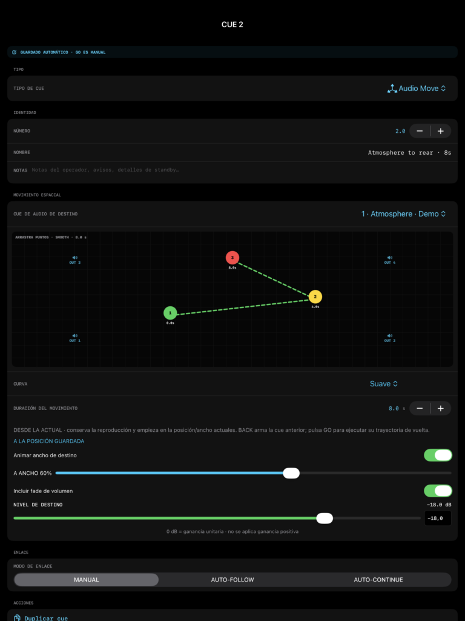Toggle 'Animar ancho de destino' switch
Viewport: 465px width, 621px height.
tap(438, 455)
